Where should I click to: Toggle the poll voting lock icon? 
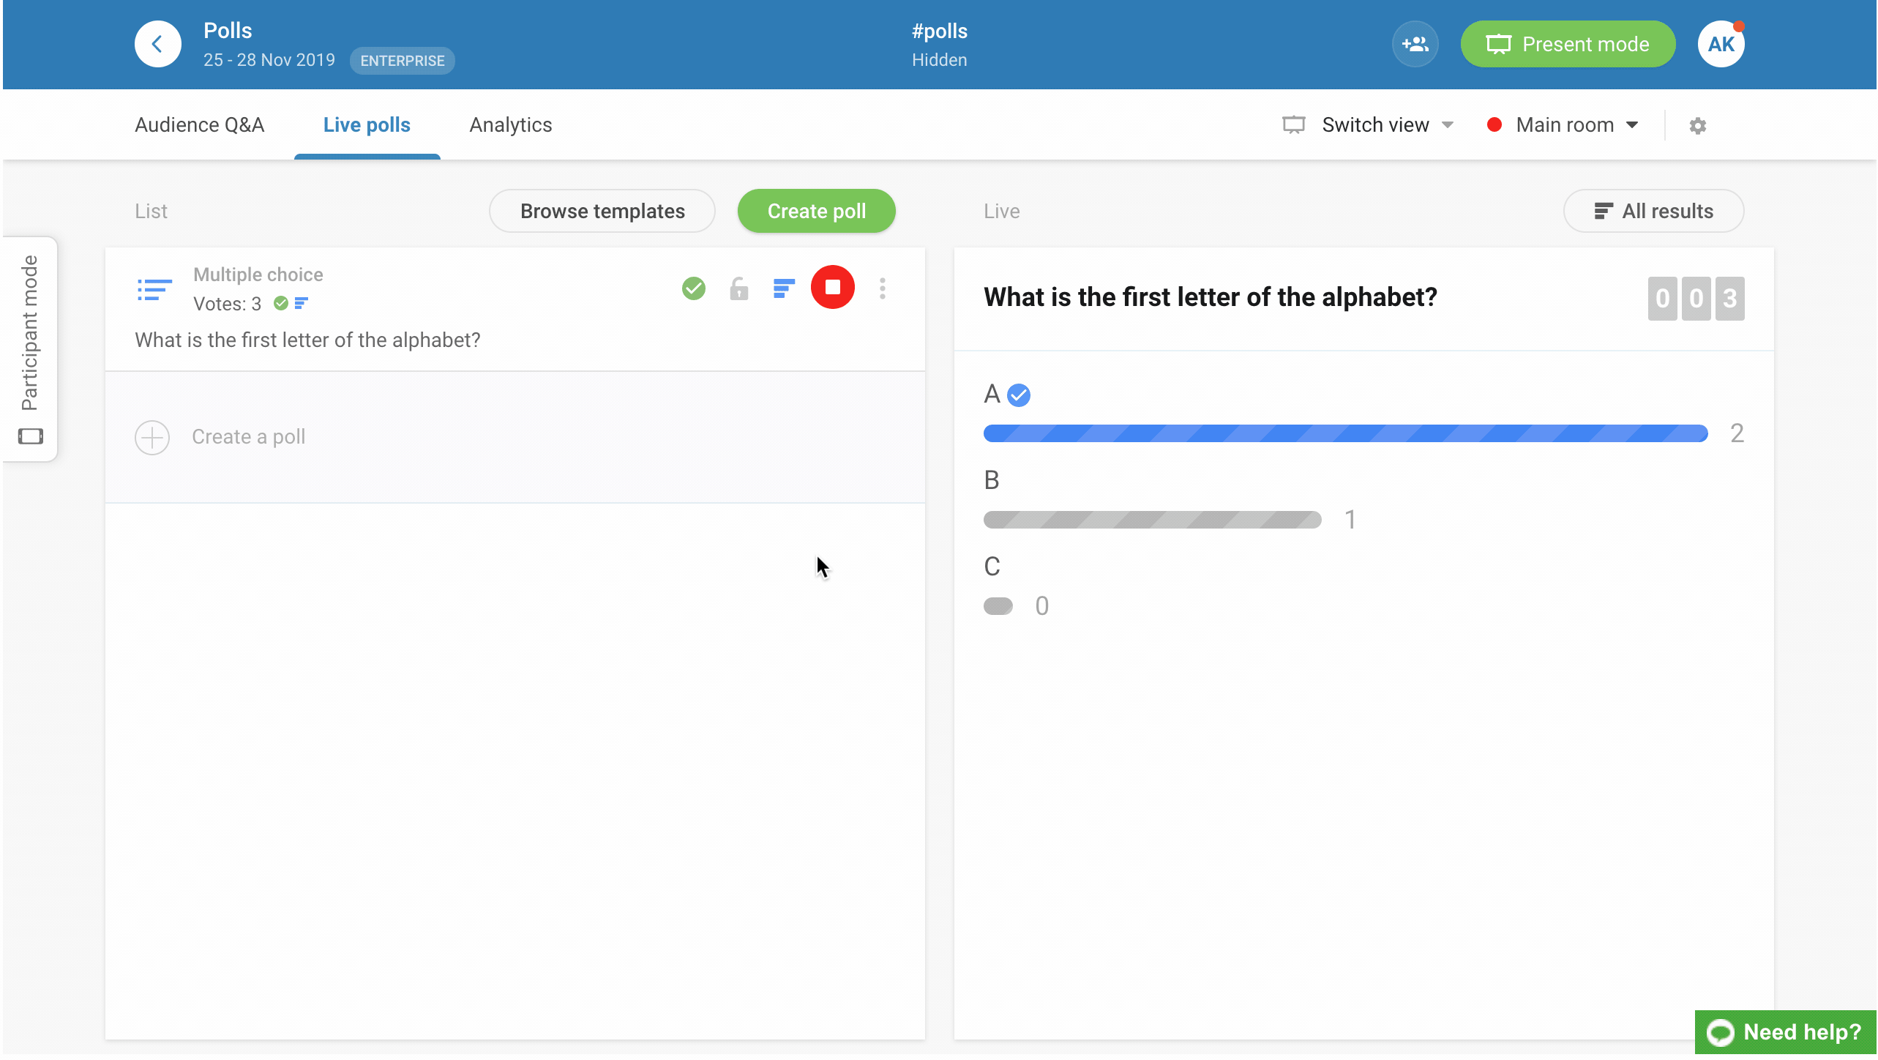[x=738, y=288]
